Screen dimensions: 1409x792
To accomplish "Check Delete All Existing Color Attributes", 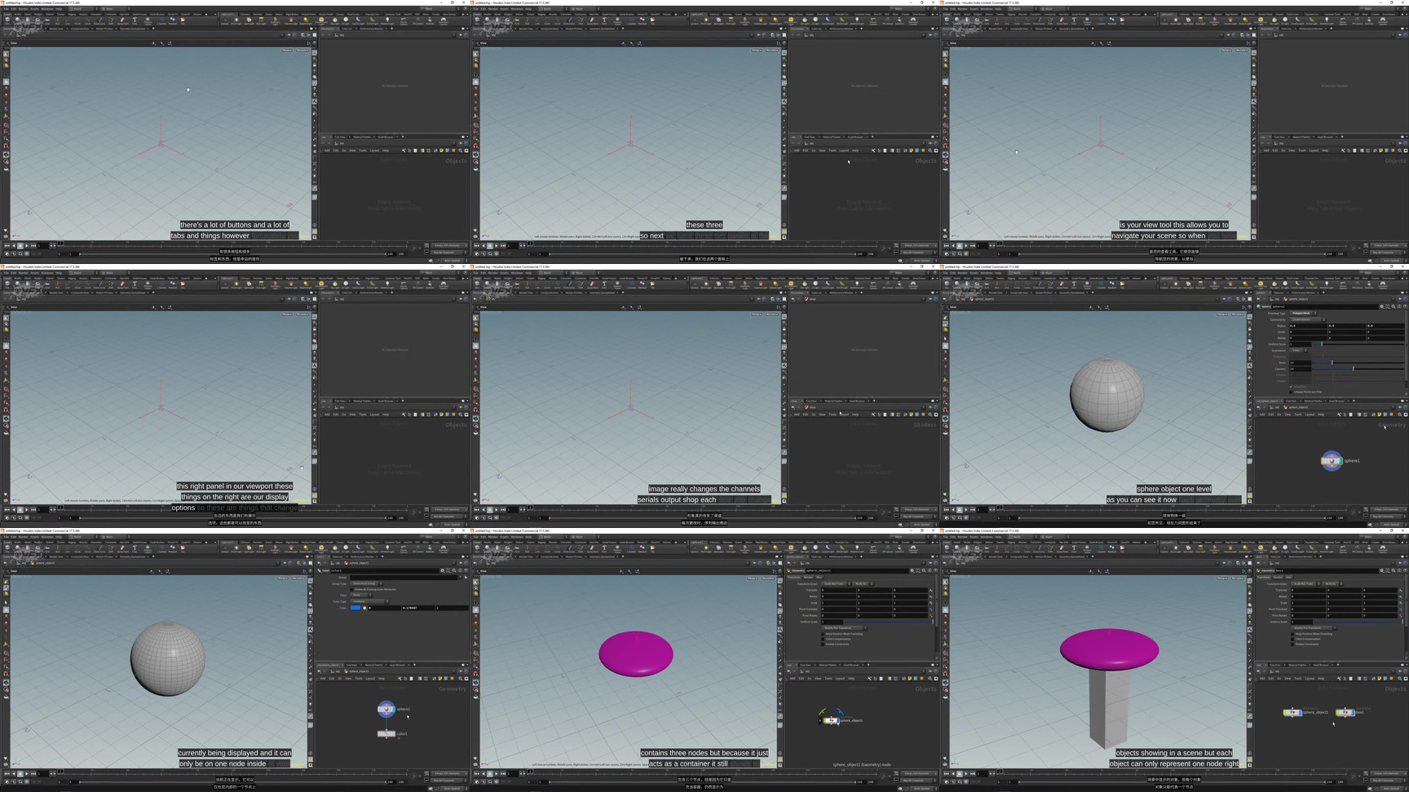I will pyautogui.click(x=351, y=589).
